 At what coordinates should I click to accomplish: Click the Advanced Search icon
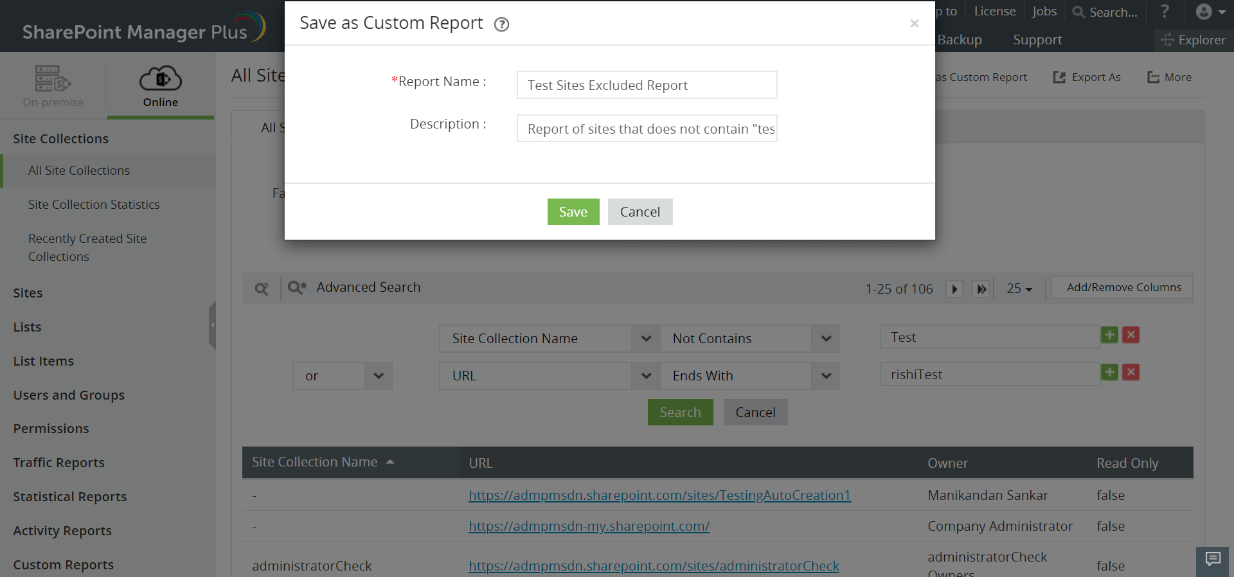pos(296,287)
